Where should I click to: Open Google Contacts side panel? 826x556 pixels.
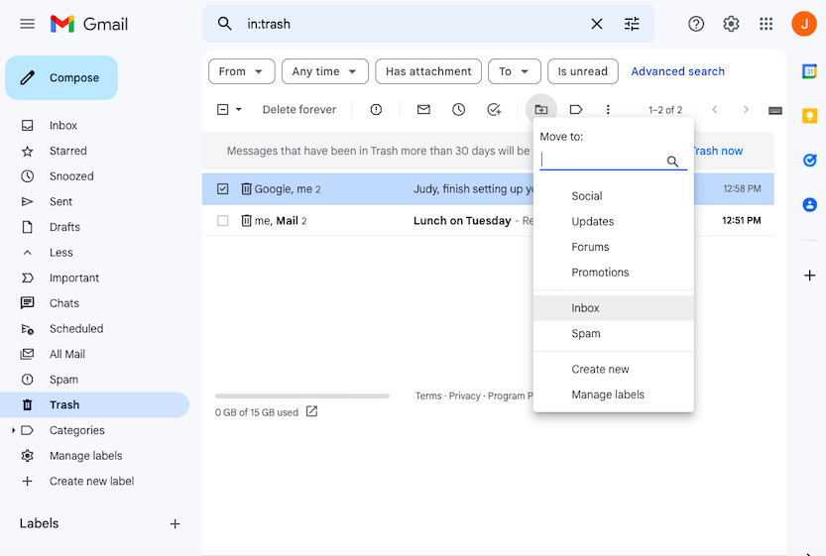point(809,204)
